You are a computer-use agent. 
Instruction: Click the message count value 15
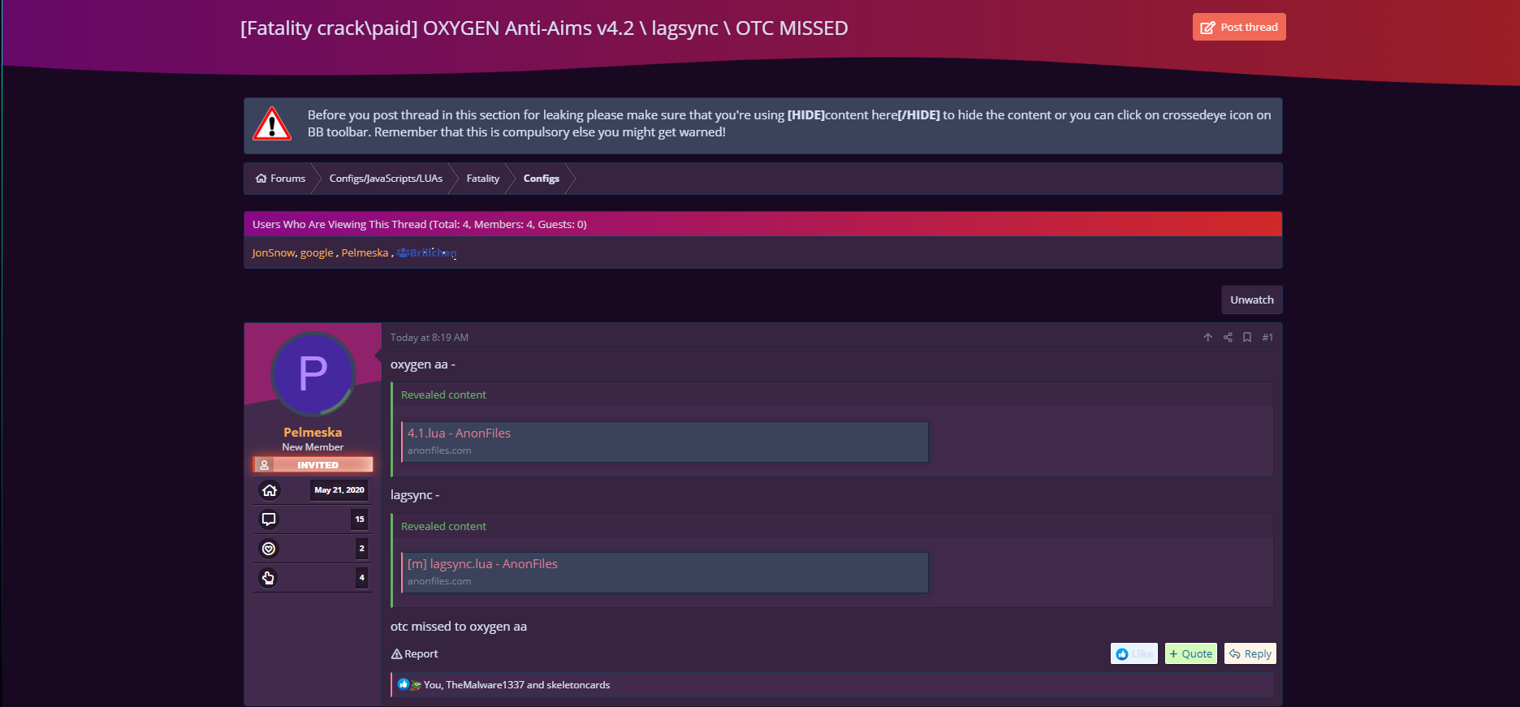point(360,519)
